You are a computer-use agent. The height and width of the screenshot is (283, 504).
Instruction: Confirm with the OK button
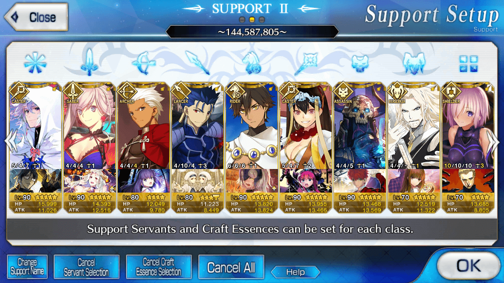pyautogui.click(x=468, y=265)
